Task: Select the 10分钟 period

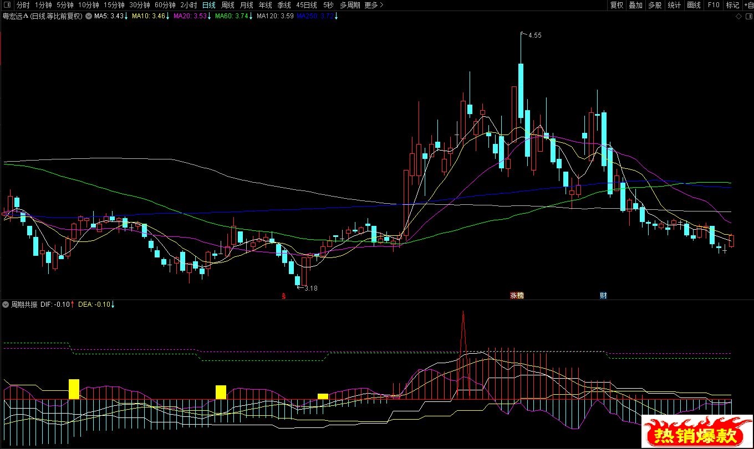Action: pyautogui.click(x=89, y=5)
